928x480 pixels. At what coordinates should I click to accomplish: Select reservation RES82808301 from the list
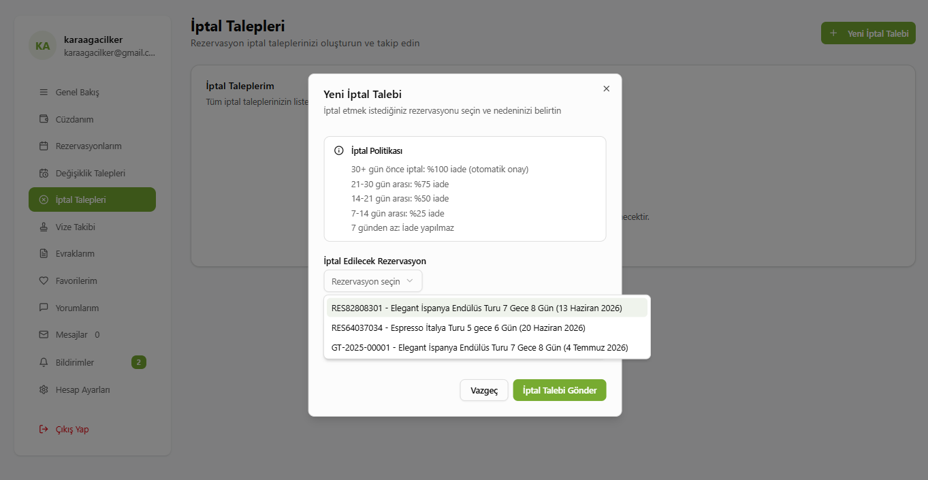coord(477,308)
